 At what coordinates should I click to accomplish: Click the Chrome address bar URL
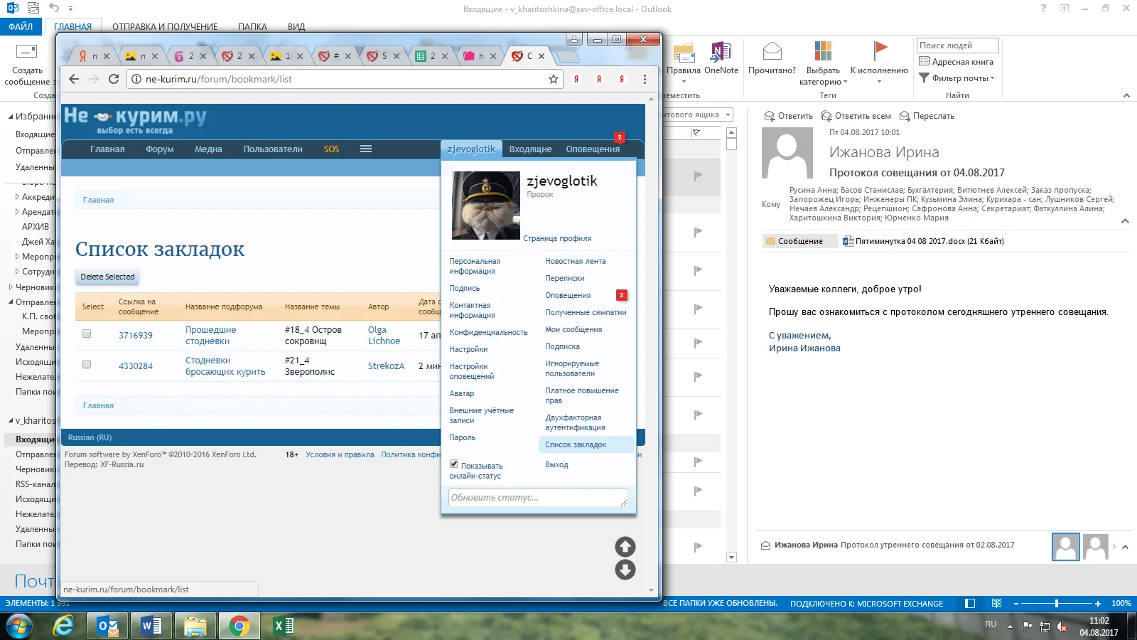point(219,79)
